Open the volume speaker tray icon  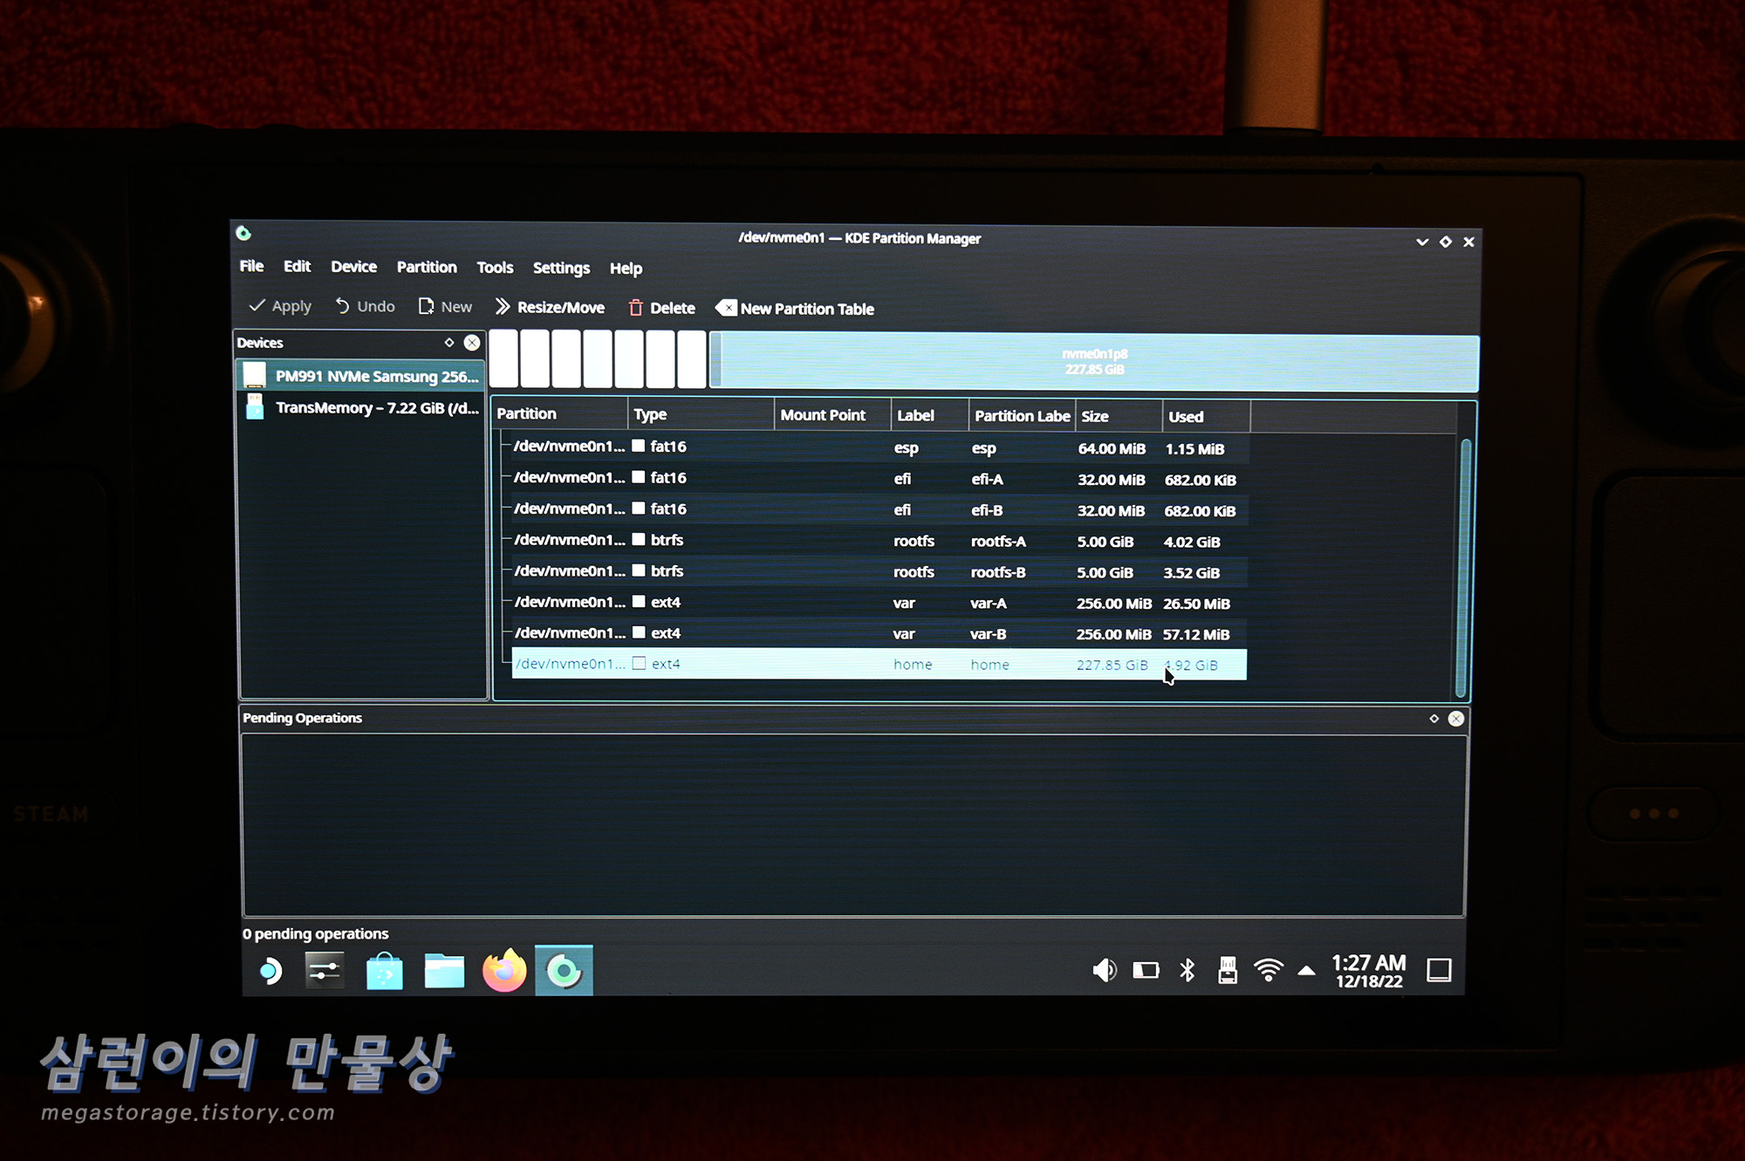(x=1104, y=970)
